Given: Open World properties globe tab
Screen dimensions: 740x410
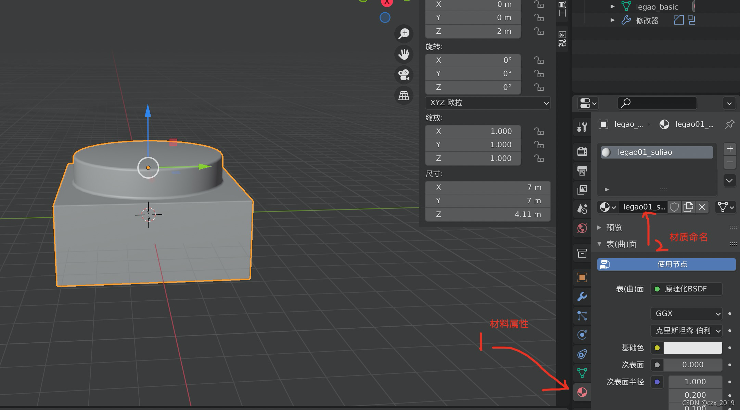Looking at the screenshot, I should click(582, 228).
